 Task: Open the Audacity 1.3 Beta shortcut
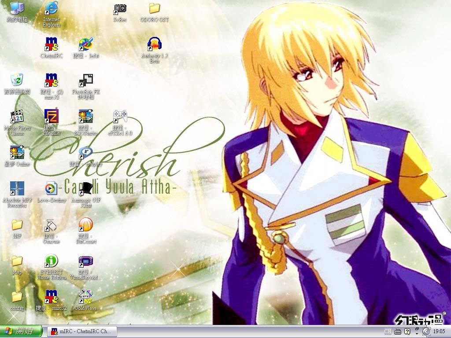(x=155, y=44)
